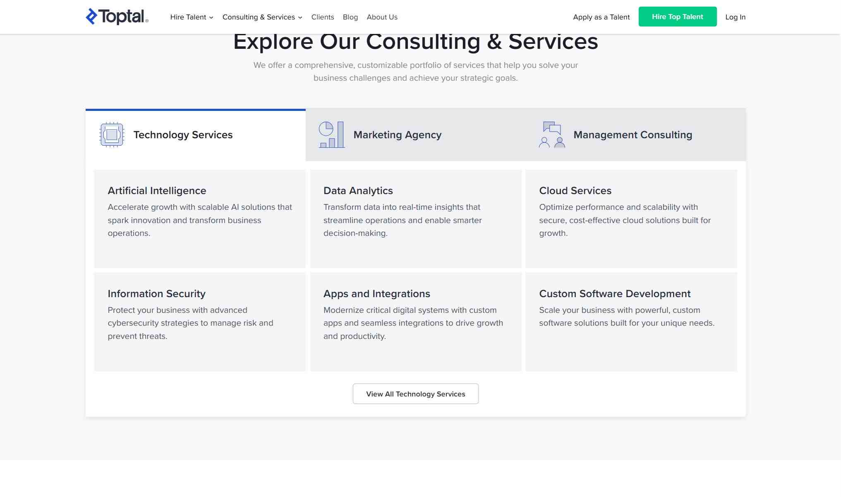Select the Technology Services tab

pos(183,135)
